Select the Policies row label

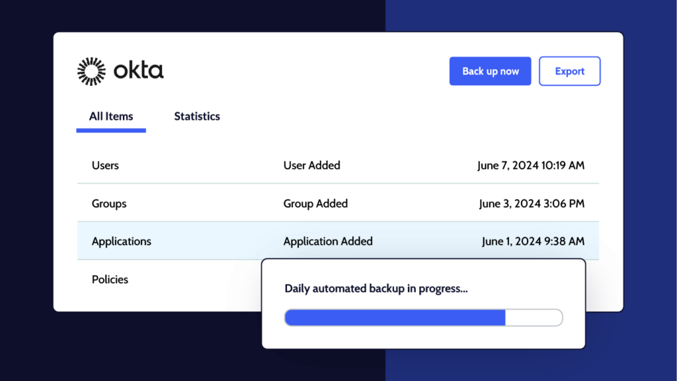pos(110,279)
